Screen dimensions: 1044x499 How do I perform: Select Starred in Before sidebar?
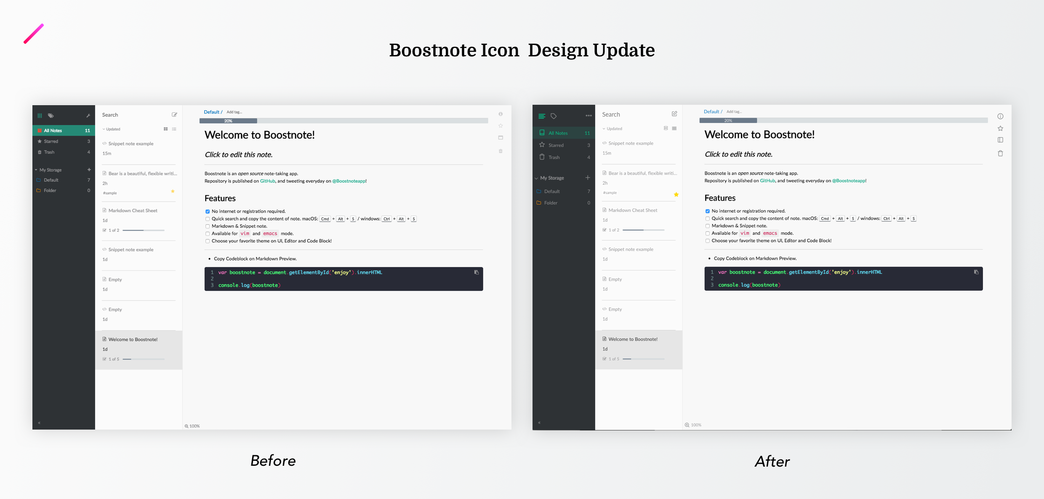click(x=51, y=141)
